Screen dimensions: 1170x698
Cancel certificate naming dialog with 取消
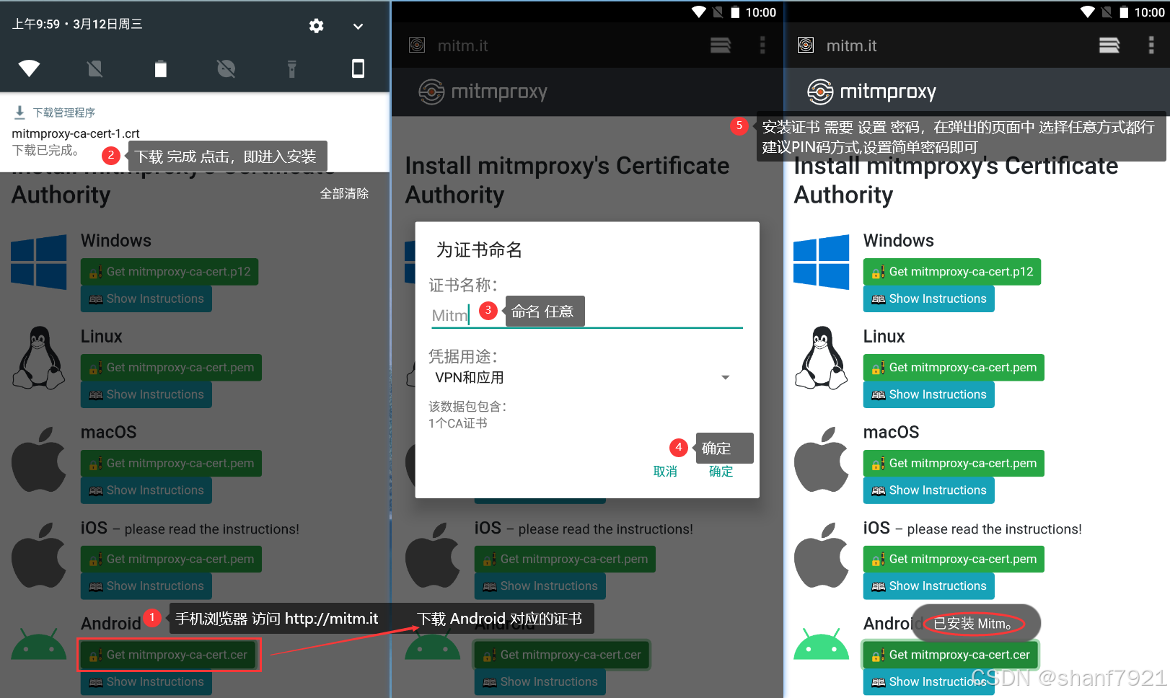(665, 471)
